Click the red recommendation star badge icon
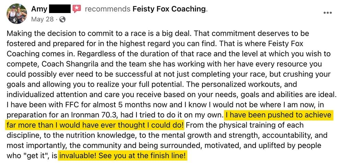The image size is (343, 163). (77, 9)
